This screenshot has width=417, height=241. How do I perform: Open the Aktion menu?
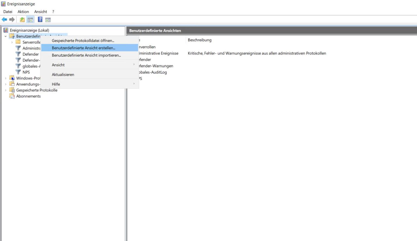coord(23,11)
